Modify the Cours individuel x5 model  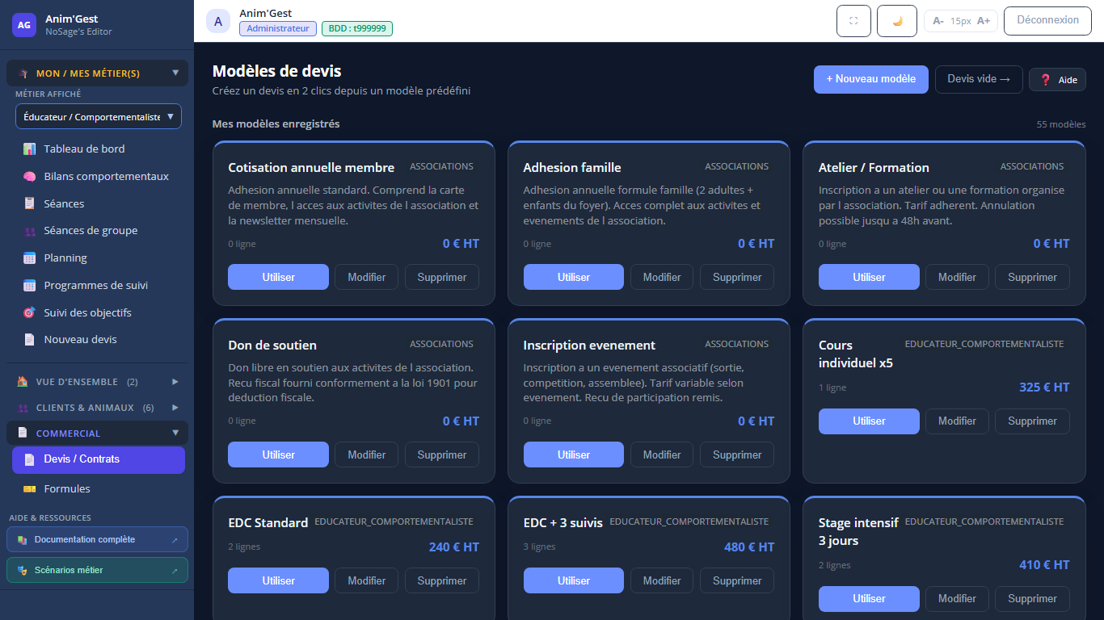pos(957,421)
